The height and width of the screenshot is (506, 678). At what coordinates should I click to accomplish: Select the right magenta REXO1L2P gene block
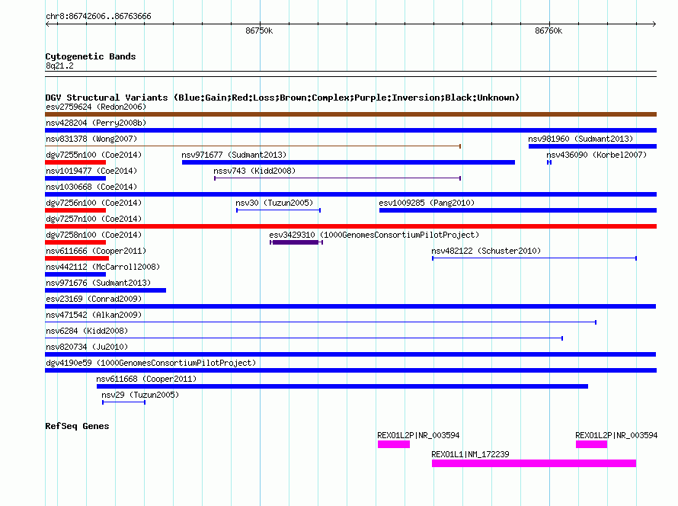[591, 444]
